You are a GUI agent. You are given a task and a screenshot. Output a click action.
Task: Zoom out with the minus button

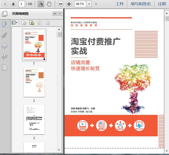[x=61, y=4]
